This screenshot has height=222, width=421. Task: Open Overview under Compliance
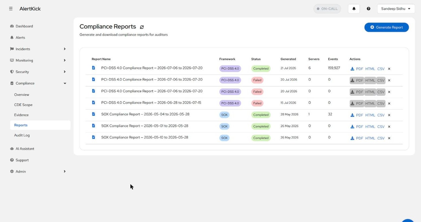22,95
